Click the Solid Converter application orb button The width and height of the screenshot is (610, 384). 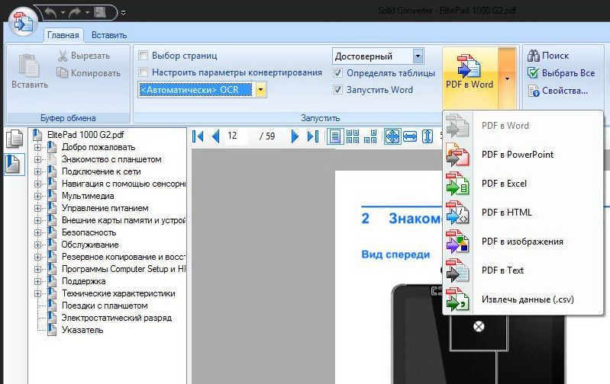[23, 22]
